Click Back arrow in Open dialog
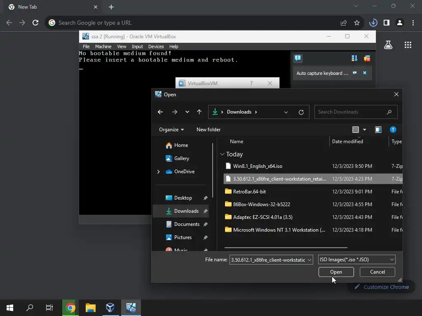Image resolution: width=422 pixels, height=316 pixels. (x=160, y=112)
